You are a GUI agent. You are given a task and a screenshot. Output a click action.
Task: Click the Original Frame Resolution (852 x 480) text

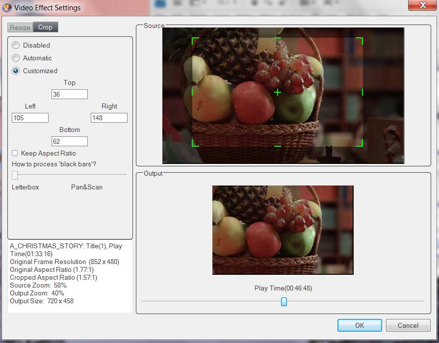[x=65, y=262]
